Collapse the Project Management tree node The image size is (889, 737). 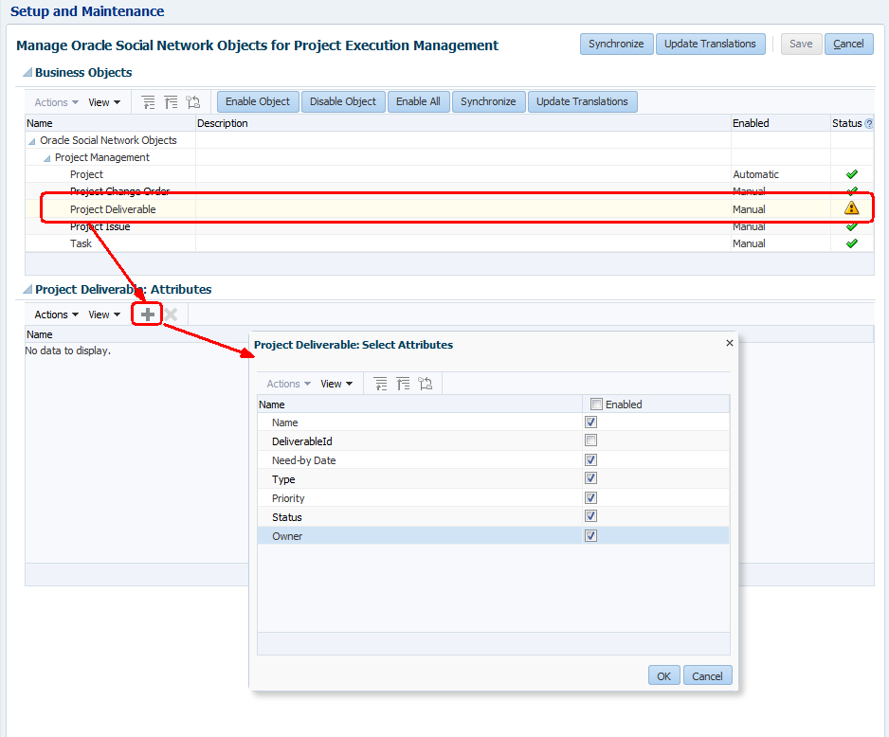(x=47, y=158)
